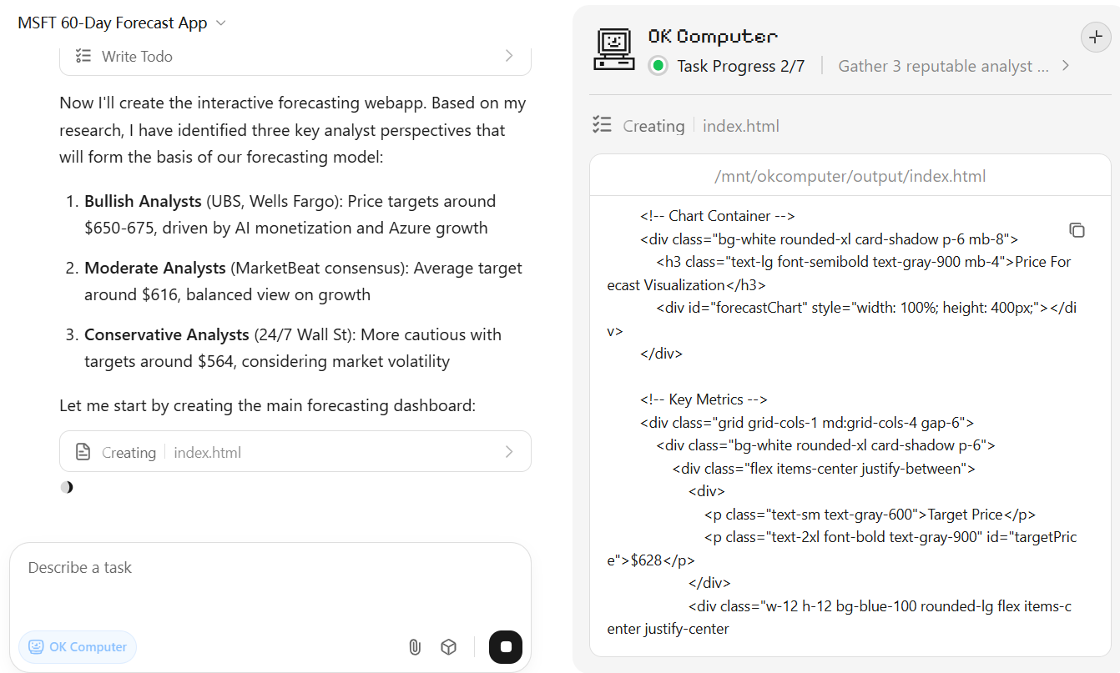Click the Conservative Analysts list item
Viewport: 1120px width, 673px height.
click(293, 348)
